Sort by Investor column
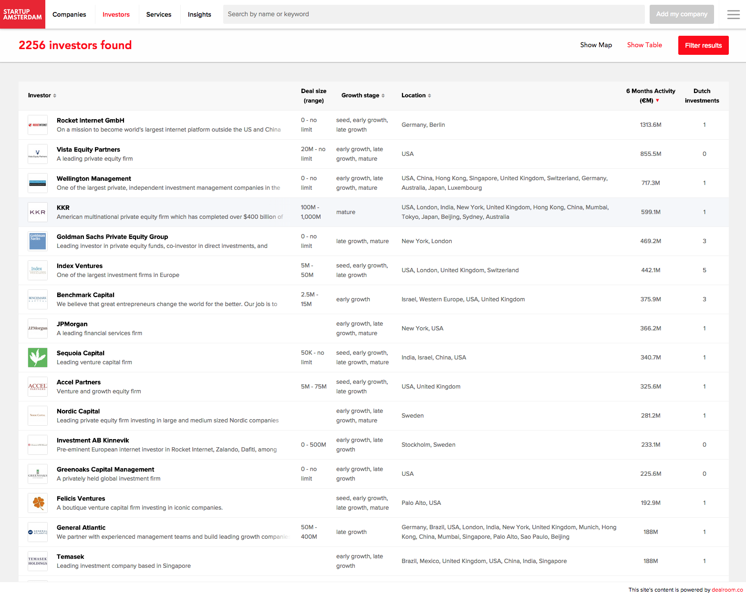Screen dimensions: 746x595 click(42, 95)
